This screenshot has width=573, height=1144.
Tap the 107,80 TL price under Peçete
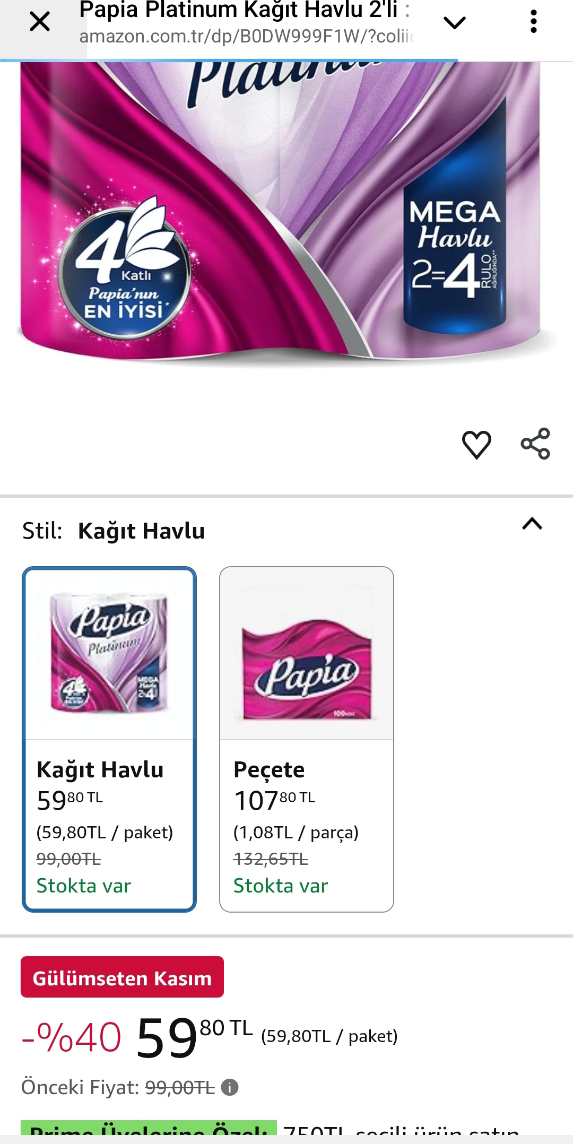click(274, 800)
